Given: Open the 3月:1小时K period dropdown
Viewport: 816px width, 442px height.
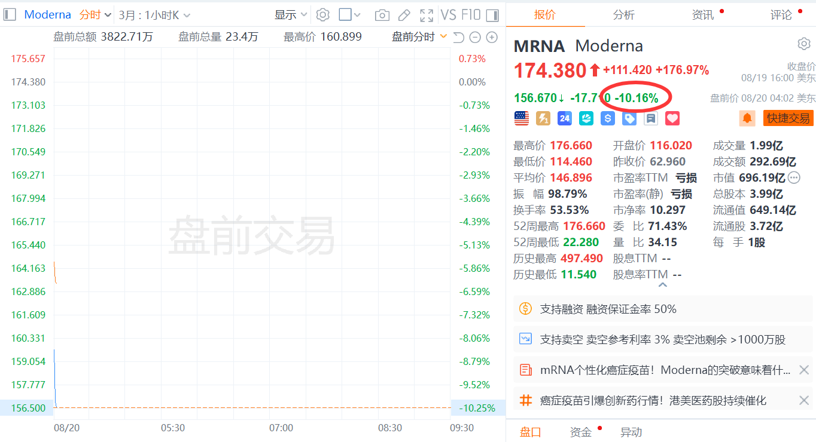Looking at the screenshot, I should tap(154, 15).
